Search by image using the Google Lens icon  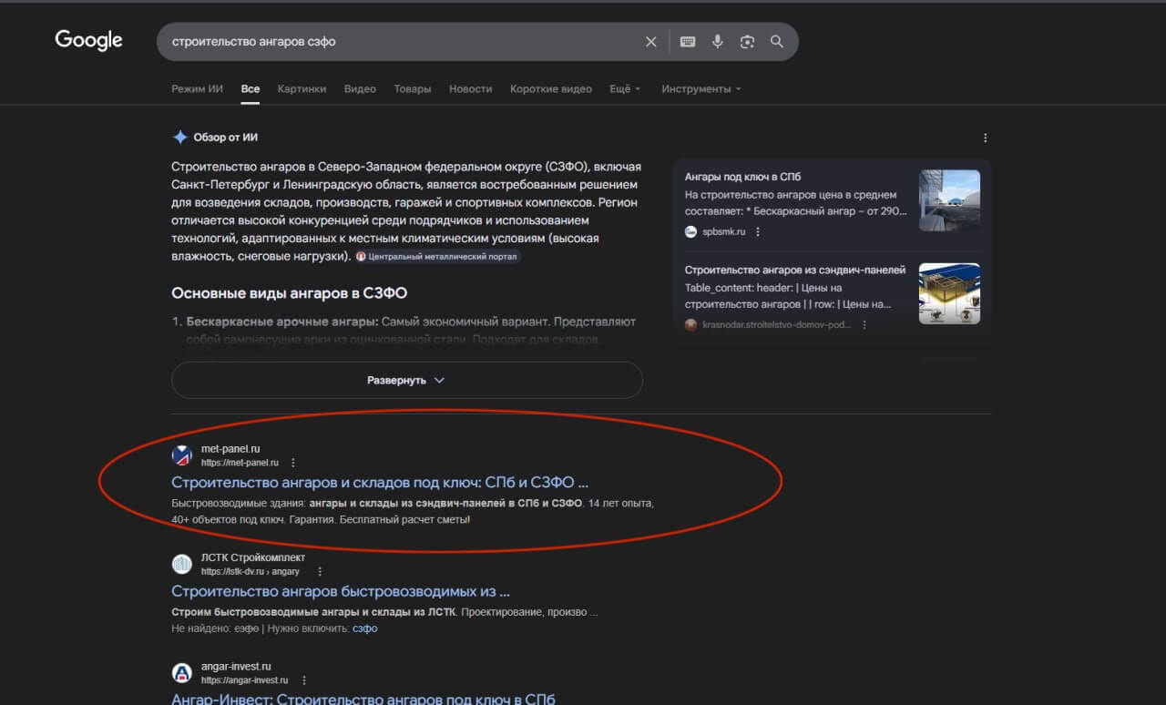click(748, 41)
